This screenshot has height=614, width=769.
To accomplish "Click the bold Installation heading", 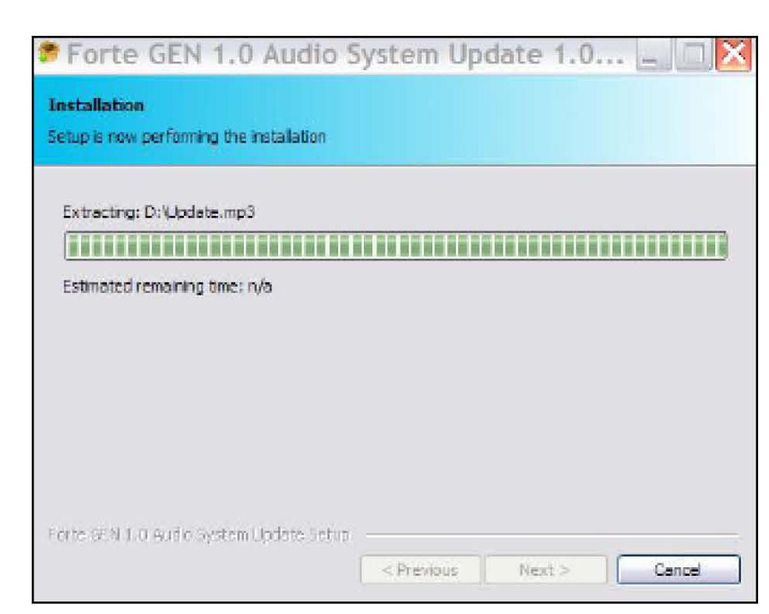I will pos(96,105).
